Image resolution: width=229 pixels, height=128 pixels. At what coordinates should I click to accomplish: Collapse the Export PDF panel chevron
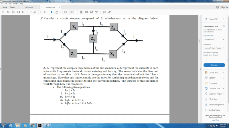(x=224, y=19)
